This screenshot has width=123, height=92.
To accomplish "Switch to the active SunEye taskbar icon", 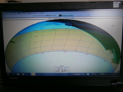I will click(33, 74).
